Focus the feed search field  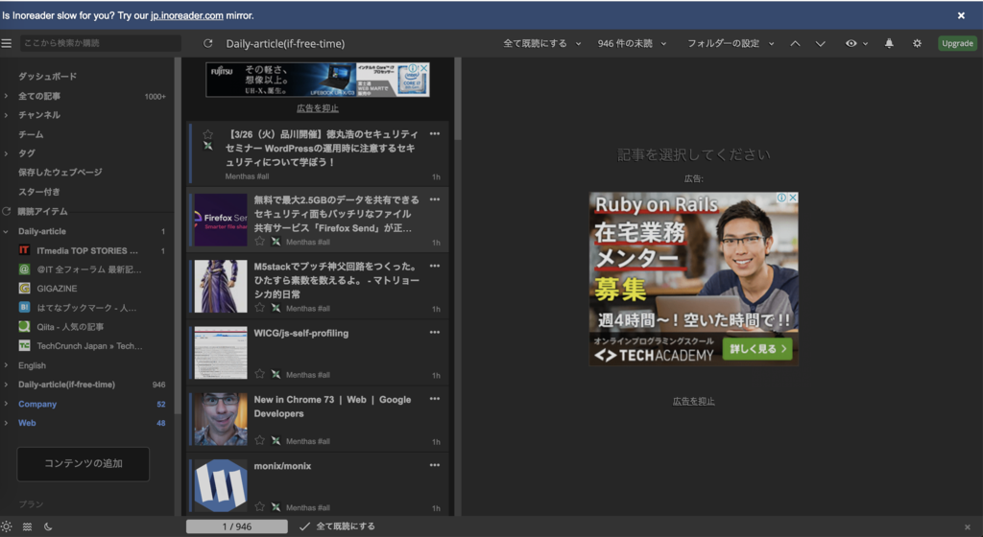point(100,43)
